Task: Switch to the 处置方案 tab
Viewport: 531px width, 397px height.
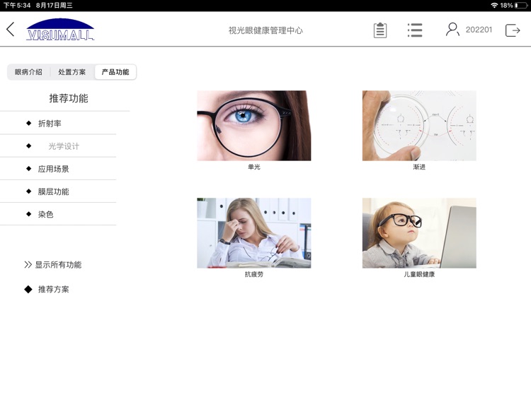Action: 72,72
